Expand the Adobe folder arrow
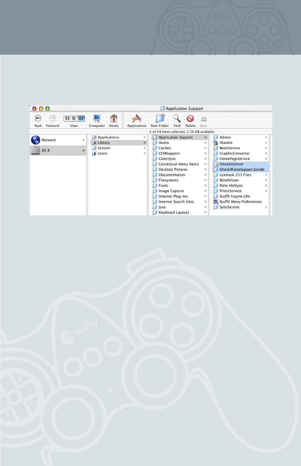 pos(267,137)
